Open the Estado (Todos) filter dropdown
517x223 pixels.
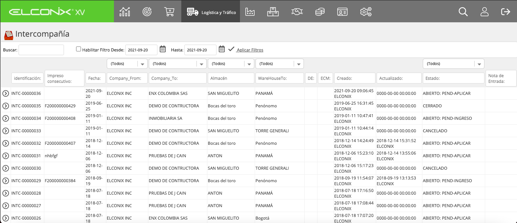pyautogui.click(x=453, y=64)
